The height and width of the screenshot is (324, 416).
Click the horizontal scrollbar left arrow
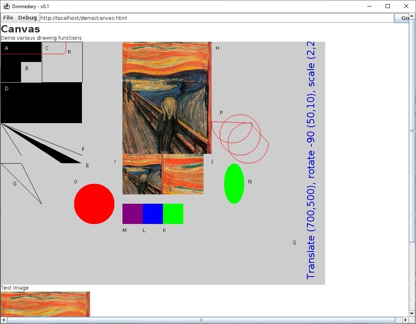coord(4,320)
